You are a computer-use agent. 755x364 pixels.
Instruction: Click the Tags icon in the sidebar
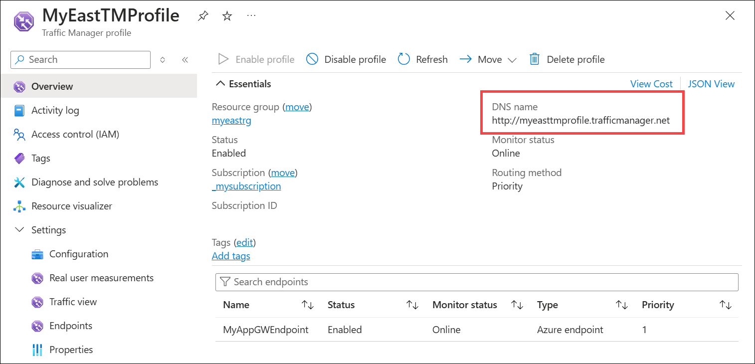click(x=19, y=158)
